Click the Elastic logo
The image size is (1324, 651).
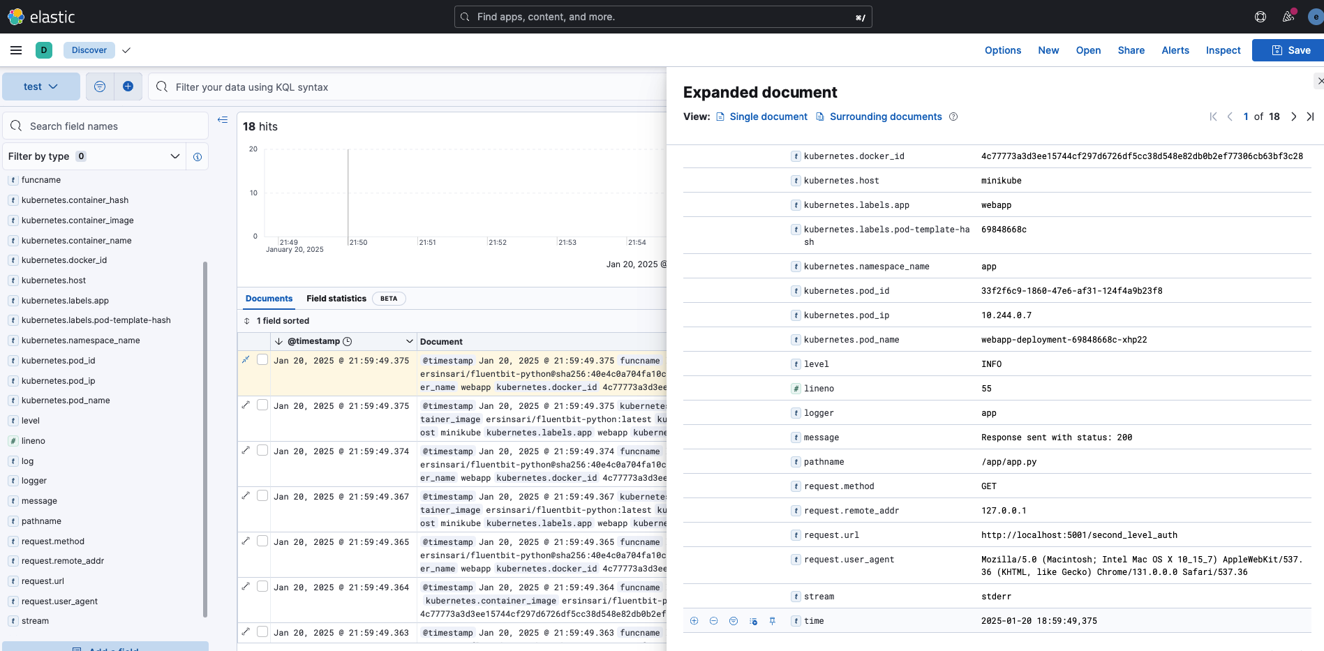[41, 17]
